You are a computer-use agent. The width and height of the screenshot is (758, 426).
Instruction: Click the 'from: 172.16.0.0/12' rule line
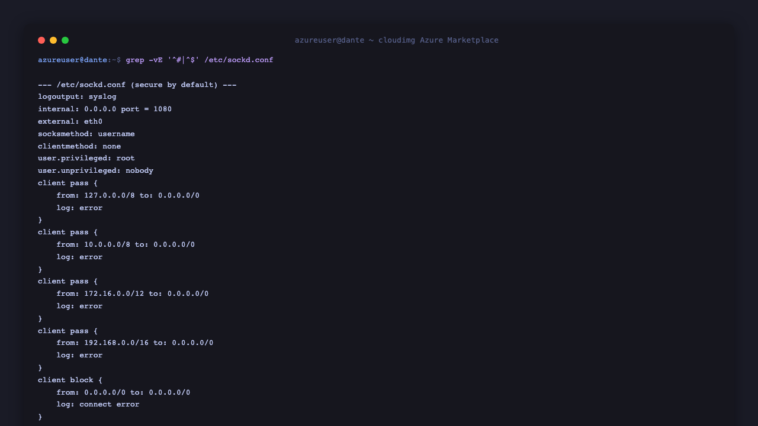(x=133, y=293)
